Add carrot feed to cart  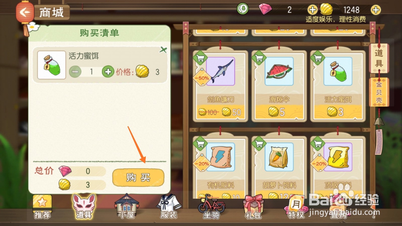pyautogui.click(x=259, y=144)
